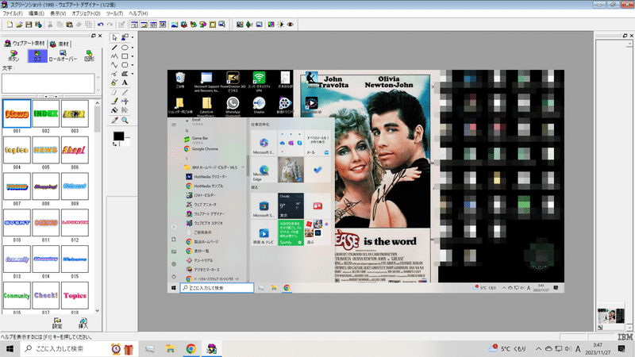Pick the yellow pencil highlighter tool

coord(114,102)
